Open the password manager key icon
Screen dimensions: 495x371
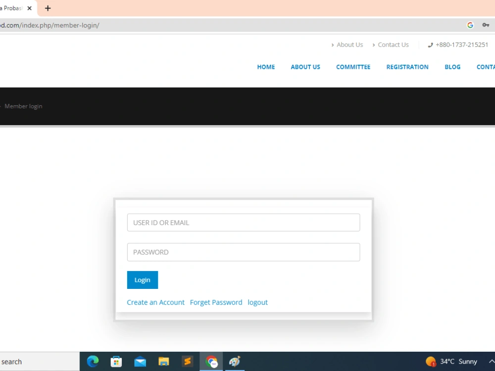486,25
